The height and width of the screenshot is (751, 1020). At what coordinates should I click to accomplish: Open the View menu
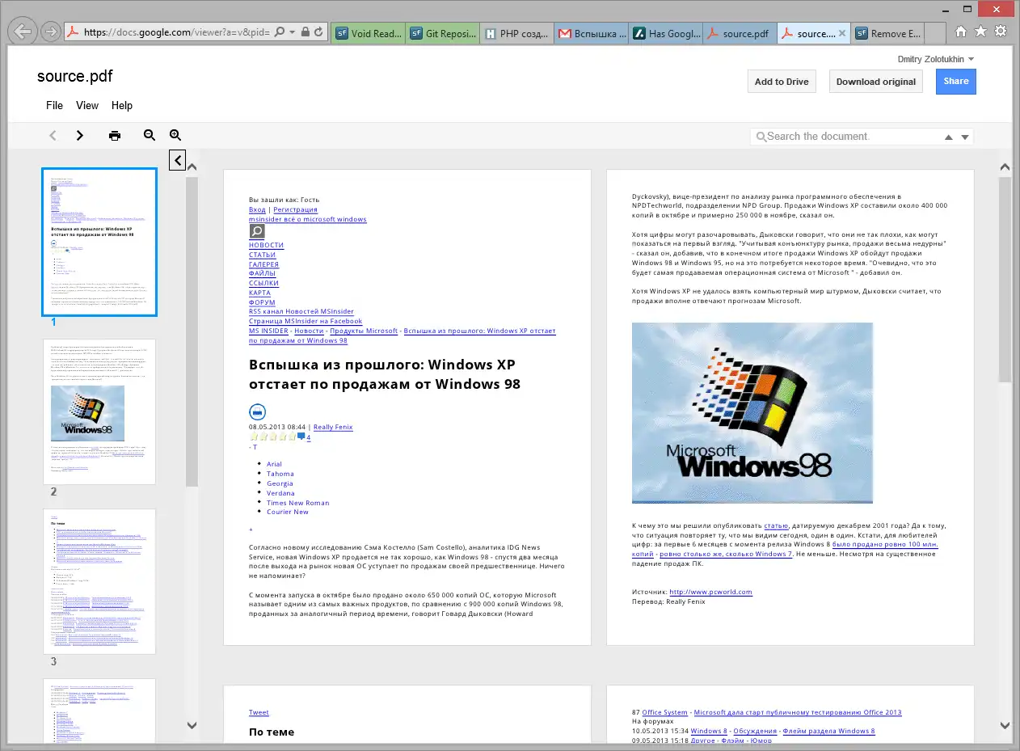(x=87, y=105)
